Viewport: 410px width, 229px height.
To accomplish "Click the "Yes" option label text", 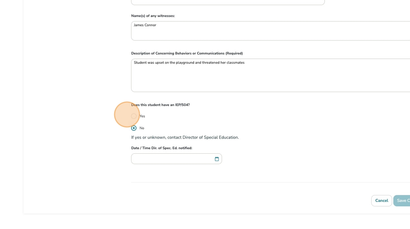I will point(142,116).
